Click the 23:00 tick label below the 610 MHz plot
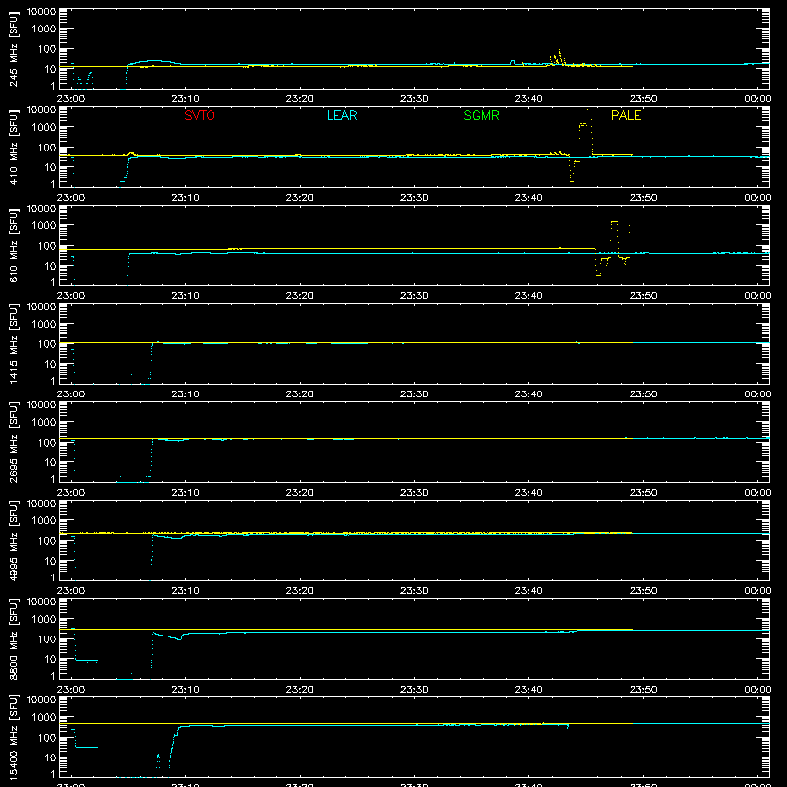Screen dimensions: 787x787 tap(71, 296)
